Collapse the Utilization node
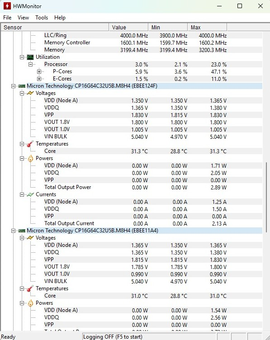 pos(22,57)
